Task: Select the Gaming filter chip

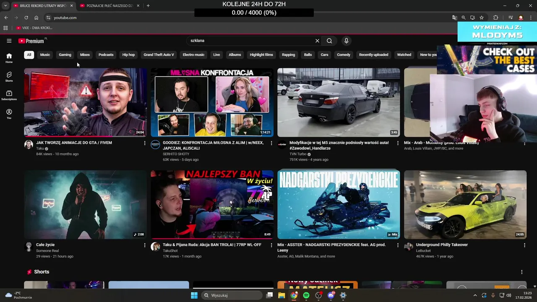Action: (65, 55)
